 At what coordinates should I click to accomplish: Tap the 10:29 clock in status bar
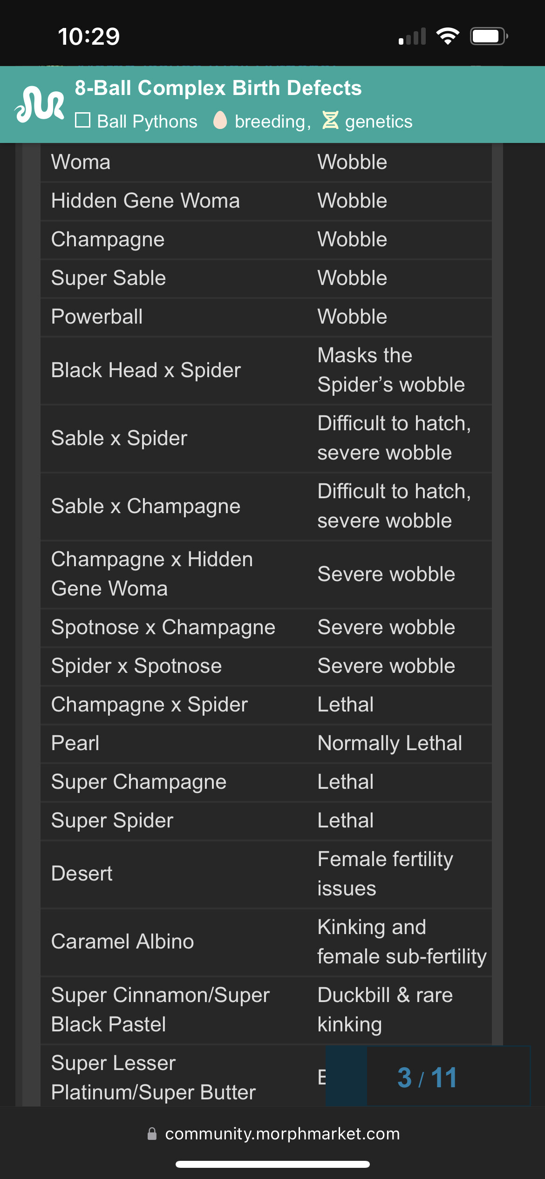89,36
